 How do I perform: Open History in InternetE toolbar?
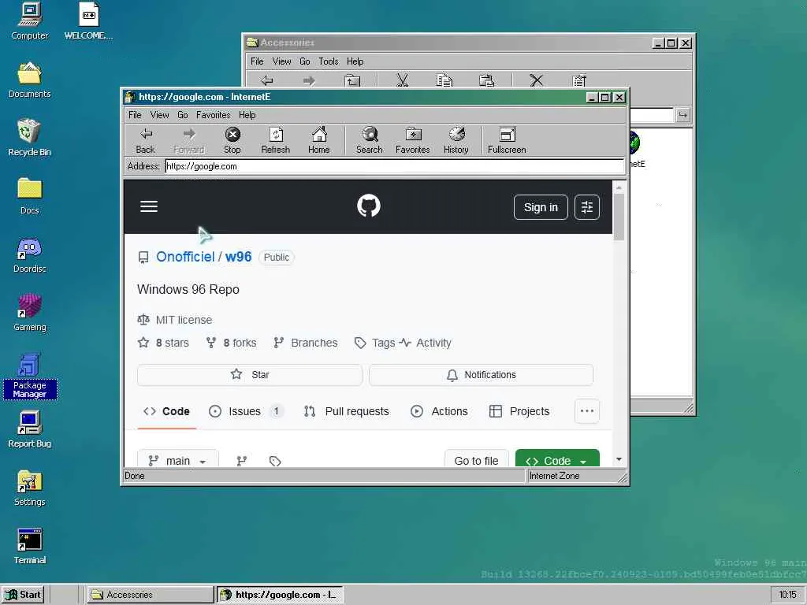pyautogui.click(x=456, y=140)
